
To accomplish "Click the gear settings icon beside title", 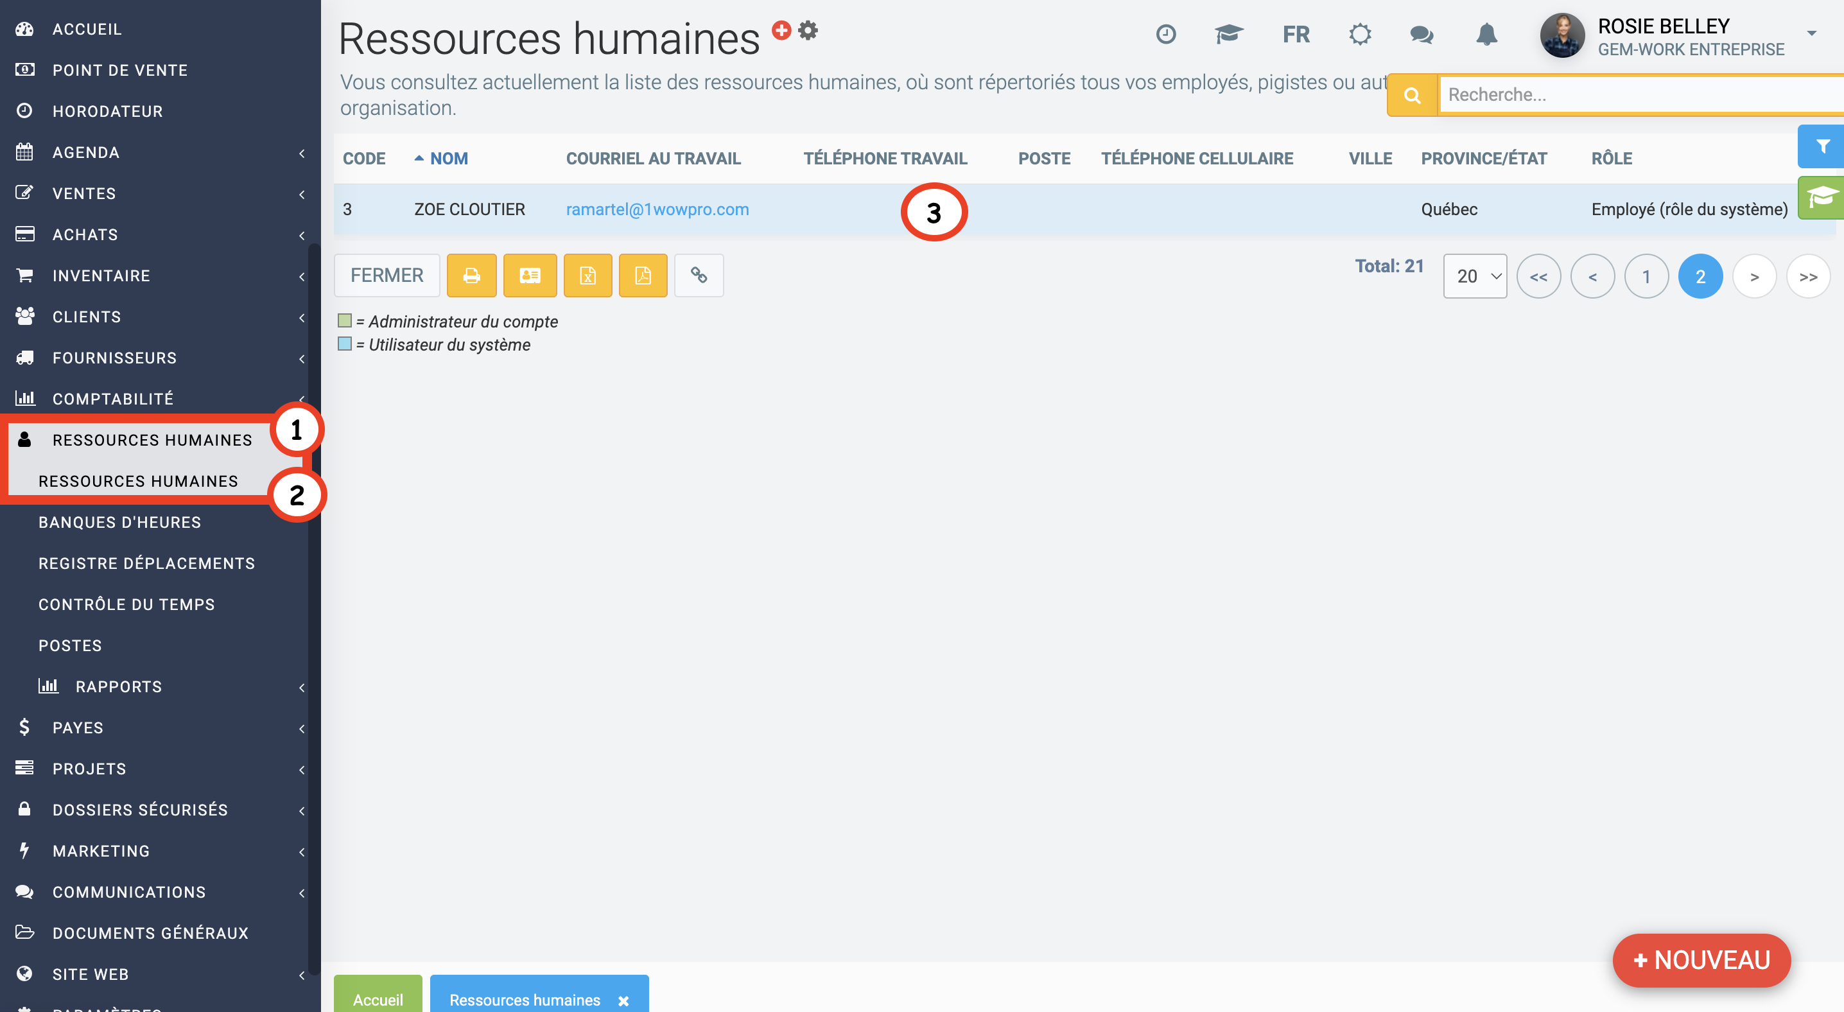I will tap(808, 30).
